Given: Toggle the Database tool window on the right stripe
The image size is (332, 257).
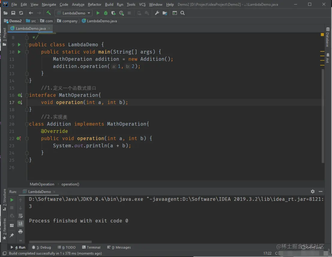Looking at the screenshot, I should coord(327,37).
